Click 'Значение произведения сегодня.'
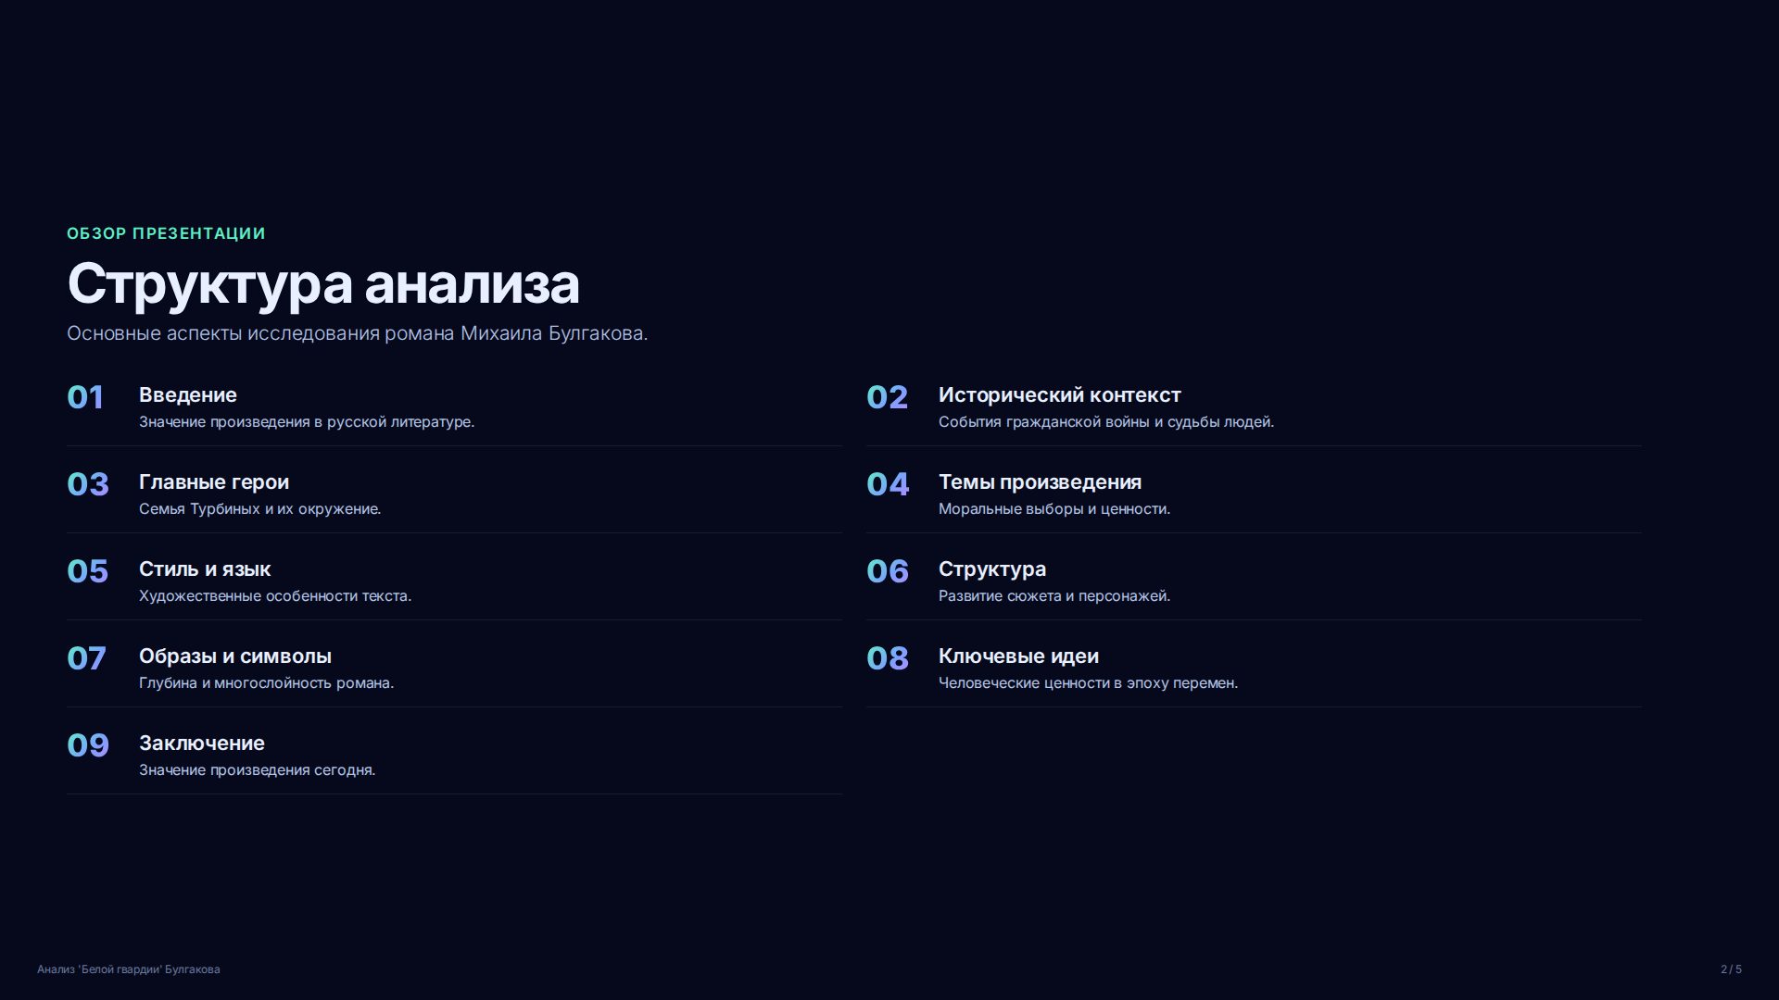Viewport: 1779px width, 1000px height. 258,770
